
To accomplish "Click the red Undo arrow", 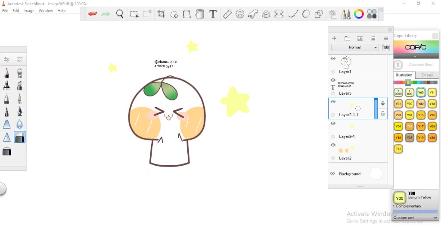I will point(93,14).
